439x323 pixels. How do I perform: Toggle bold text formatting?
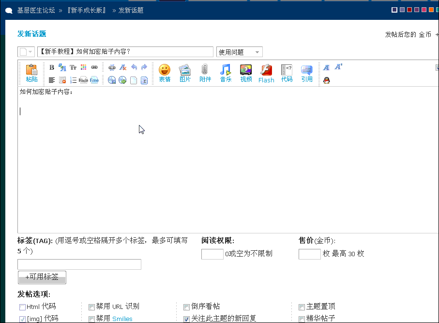52,67
